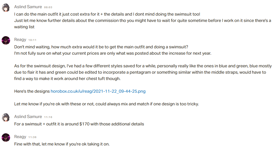Select the Aslind Samure username at 11:16
The width and height of the screenshot is (275, 151).
pyautogui.click(x=28, y=117)
